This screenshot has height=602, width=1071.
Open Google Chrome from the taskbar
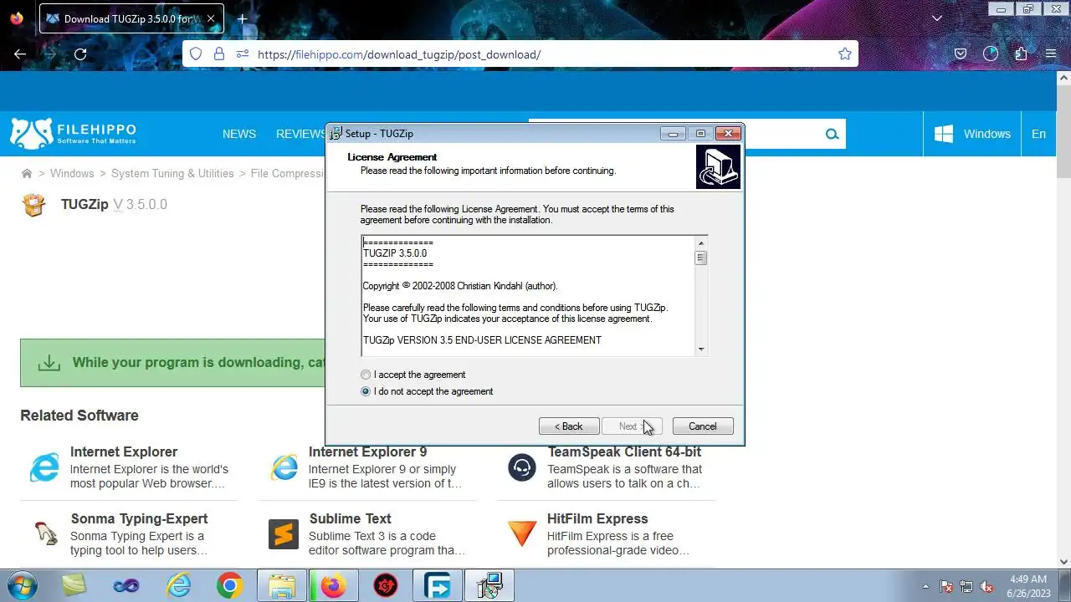(x=230, y=586)
